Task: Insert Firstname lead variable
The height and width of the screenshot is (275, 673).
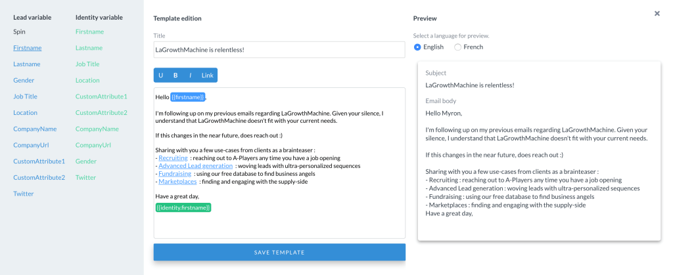Action: (x=28, y=48)
